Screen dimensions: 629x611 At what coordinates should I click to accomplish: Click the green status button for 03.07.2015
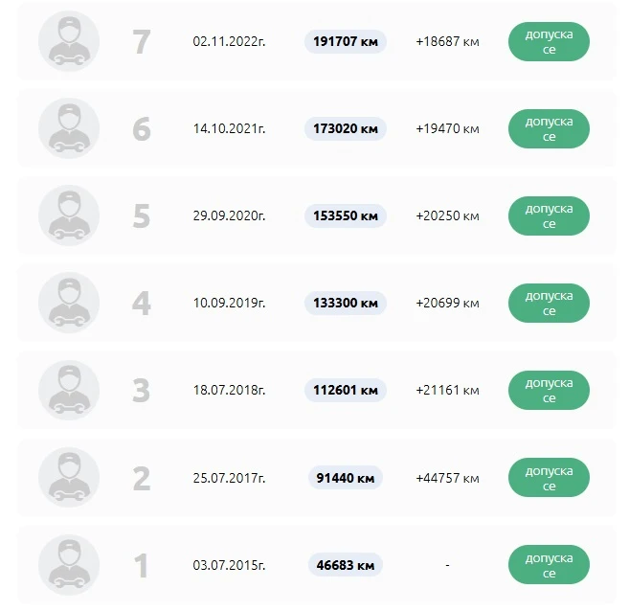point(549,565)
